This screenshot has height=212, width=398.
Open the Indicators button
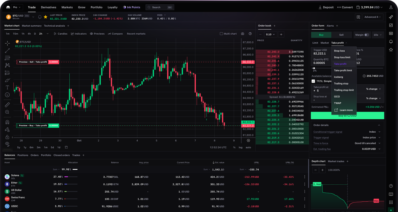(x=79, y=34)
